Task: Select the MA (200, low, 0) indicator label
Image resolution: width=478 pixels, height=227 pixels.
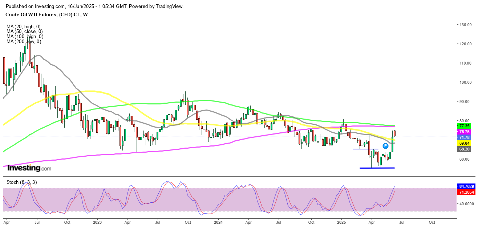Action: pyautogui.click(x=24, y=41)
